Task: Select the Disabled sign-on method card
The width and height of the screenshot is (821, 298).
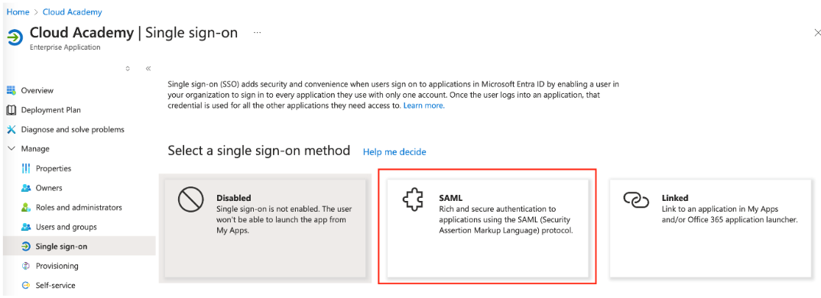Action: tap(265, 228)
